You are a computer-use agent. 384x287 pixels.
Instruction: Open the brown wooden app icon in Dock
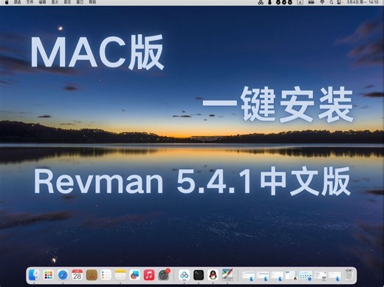click(x=92, y=275)
